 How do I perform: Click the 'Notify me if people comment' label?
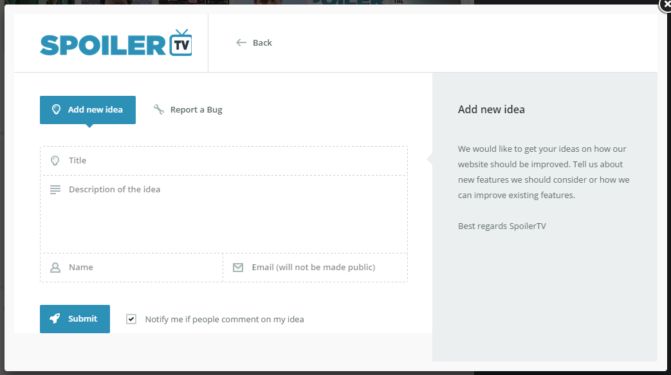click(x=225, y=319)
